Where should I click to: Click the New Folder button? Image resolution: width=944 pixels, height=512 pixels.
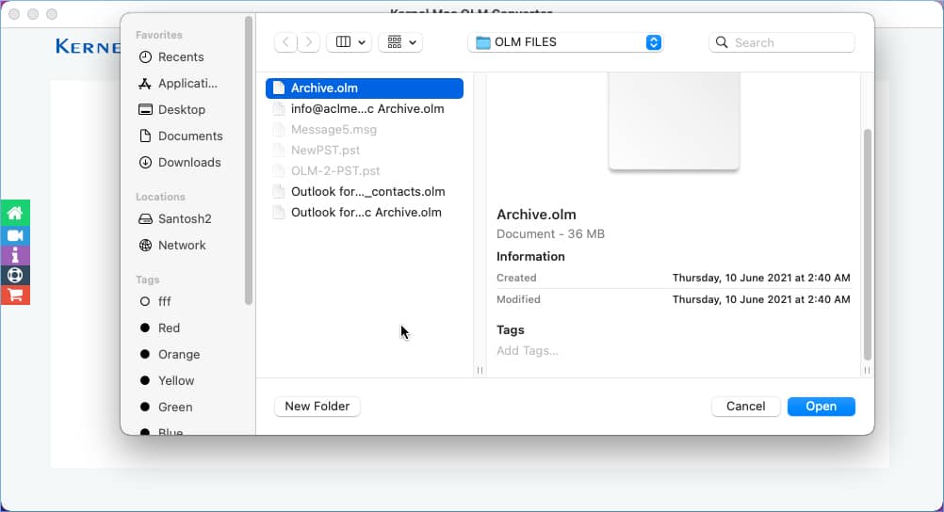point(317,406)
